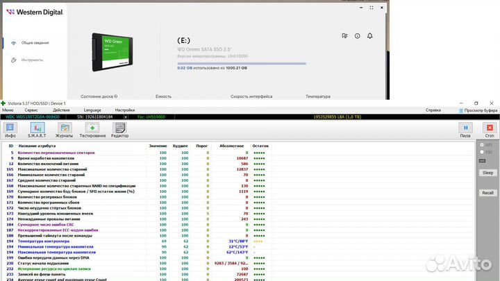Click the info circle icon in WD Dashboard

(357, 35)
